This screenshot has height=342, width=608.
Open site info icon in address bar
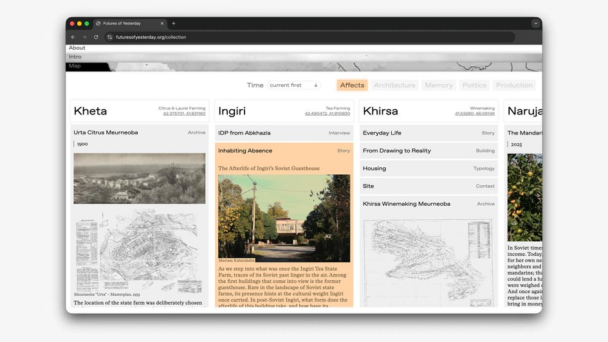pos(110,37)
